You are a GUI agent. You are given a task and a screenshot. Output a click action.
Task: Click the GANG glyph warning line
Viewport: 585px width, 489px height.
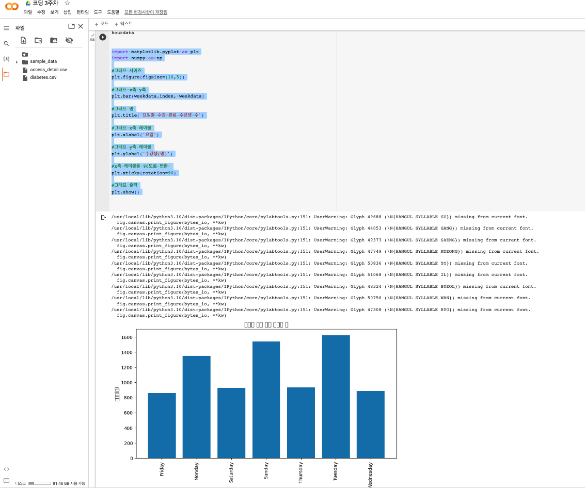322,229
